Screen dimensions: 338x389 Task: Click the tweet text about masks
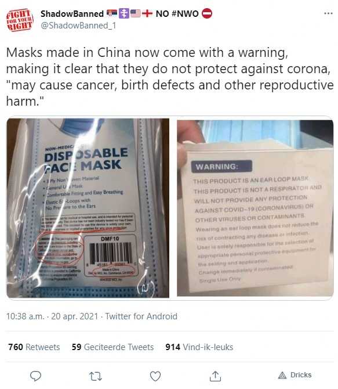pos(170,77)
